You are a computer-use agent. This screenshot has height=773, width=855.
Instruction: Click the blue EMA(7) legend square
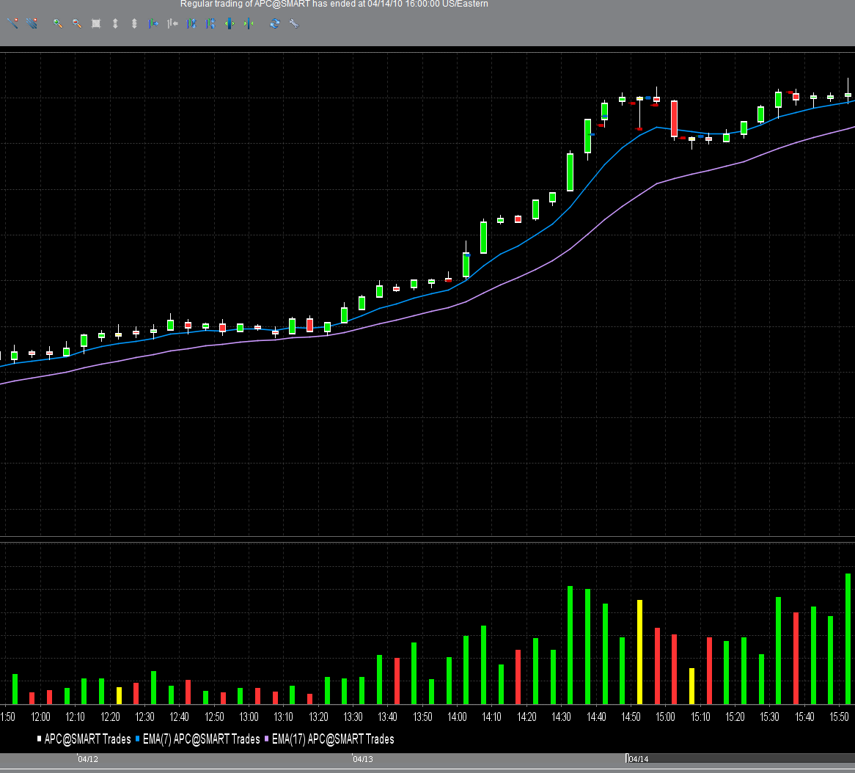[x=138, y=739]
